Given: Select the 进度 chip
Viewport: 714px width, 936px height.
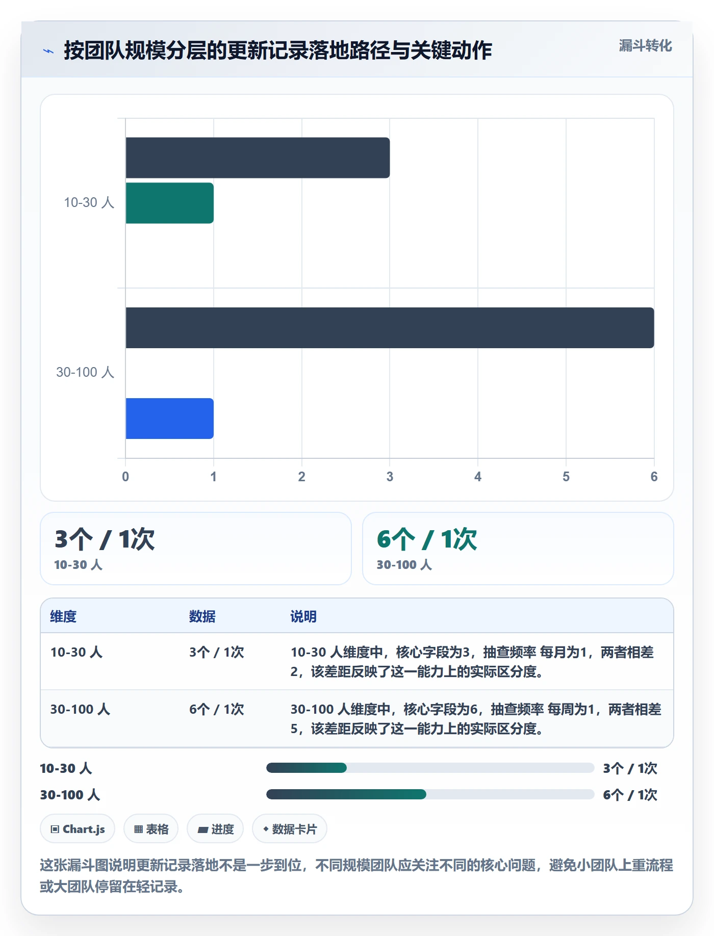Looking at the screenshot, I should 215,829.
